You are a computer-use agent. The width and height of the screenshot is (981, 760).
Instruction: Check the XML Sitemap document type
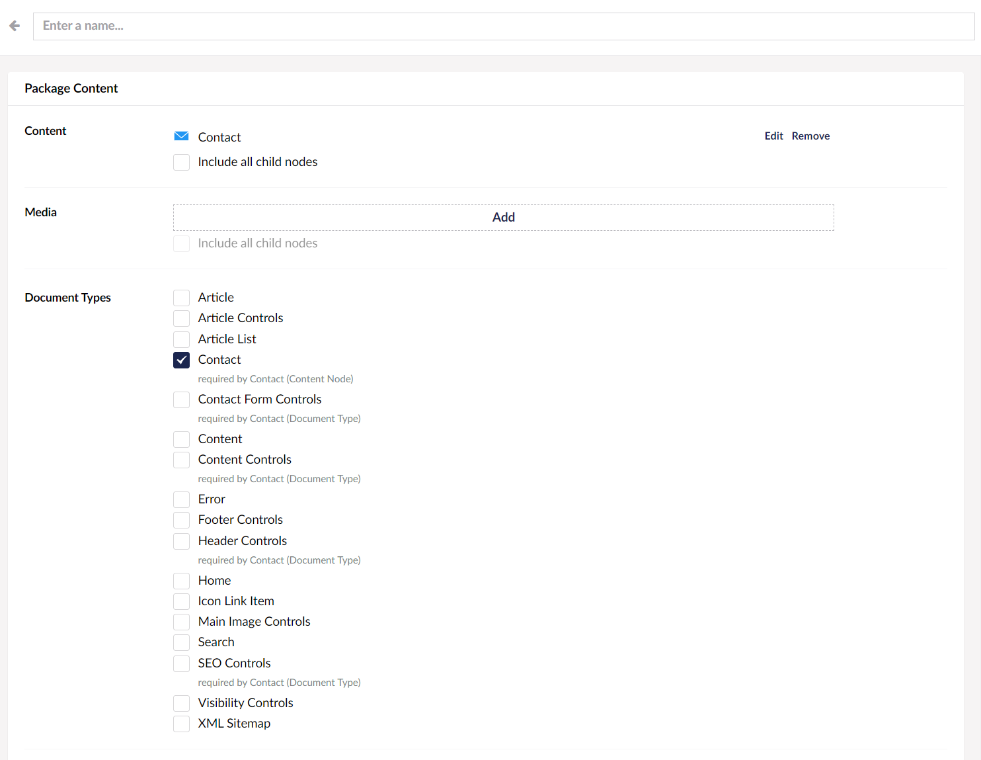pyautogui.click(x=181, y=724)
